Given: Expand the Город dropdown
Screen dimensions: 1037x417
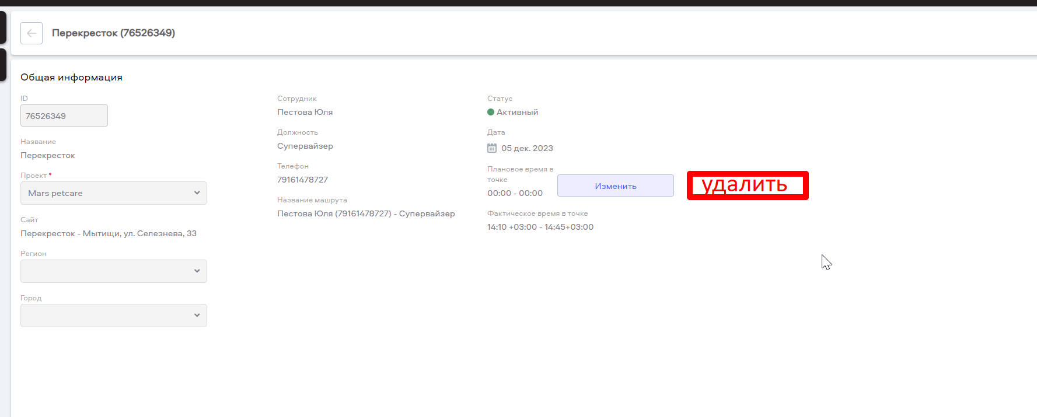Looking at the screenshot, I should (114, 316).
